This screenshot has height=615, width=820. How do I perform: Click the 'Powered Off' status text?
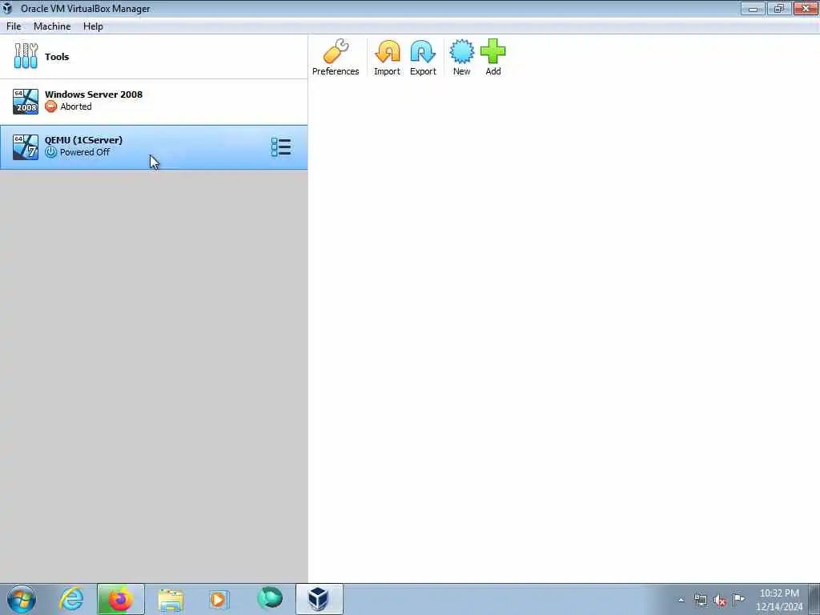click(85, 152)
